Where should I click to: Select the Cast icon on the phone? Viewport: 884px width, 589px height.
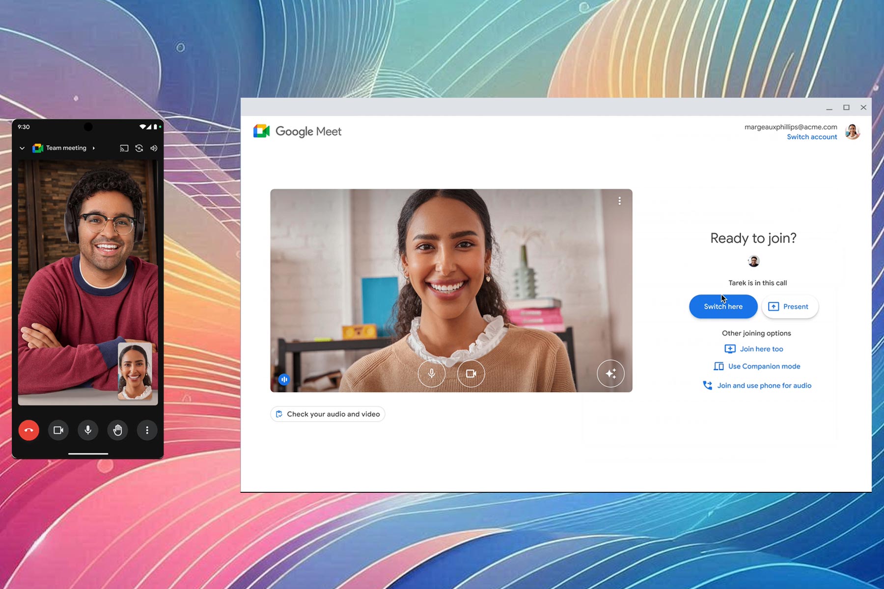(x=123, y=148)
